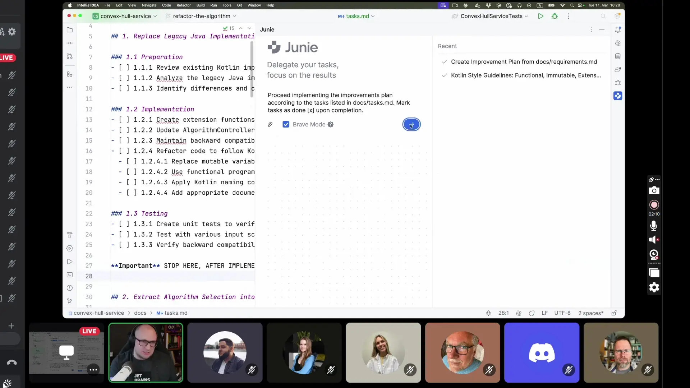Open the Problems tool window icon
This screenshot has width=690, height=388.
click(70, 288)
